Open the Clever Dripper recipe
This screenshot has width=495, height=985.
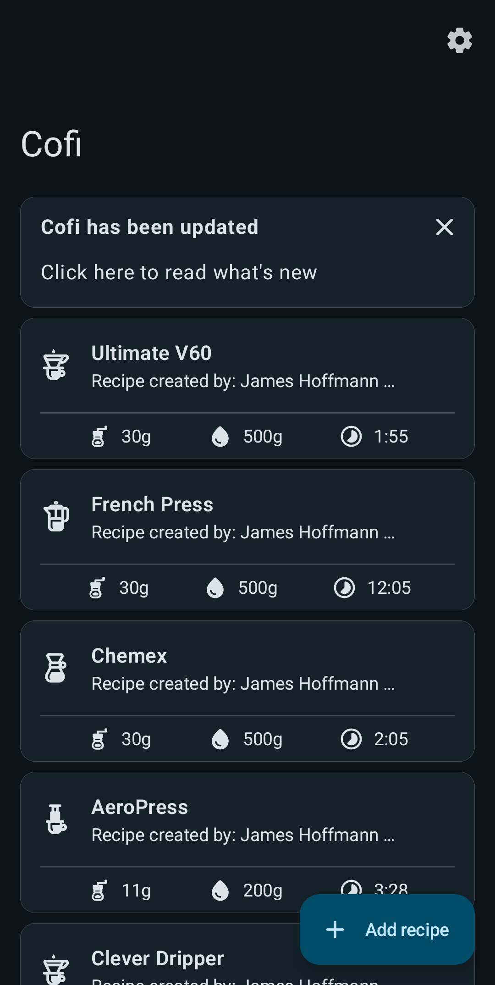click(158, 958)
